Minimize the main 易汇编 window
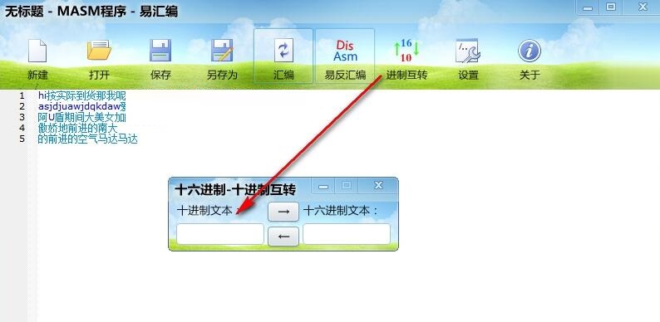The width and height of the screenshot is (660, 322). tap(589, 7)
